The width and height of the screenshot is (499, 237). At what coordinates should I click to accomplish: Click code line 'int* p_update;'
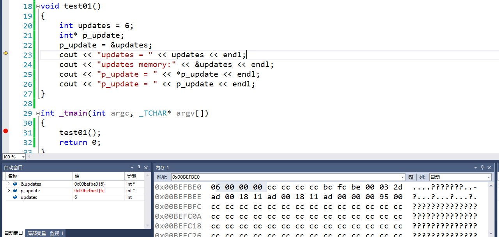click(92, 35)
